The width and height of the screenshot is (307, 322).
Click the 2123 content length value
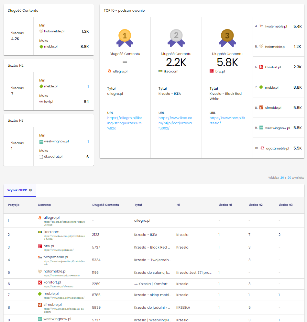pos(96,235)
